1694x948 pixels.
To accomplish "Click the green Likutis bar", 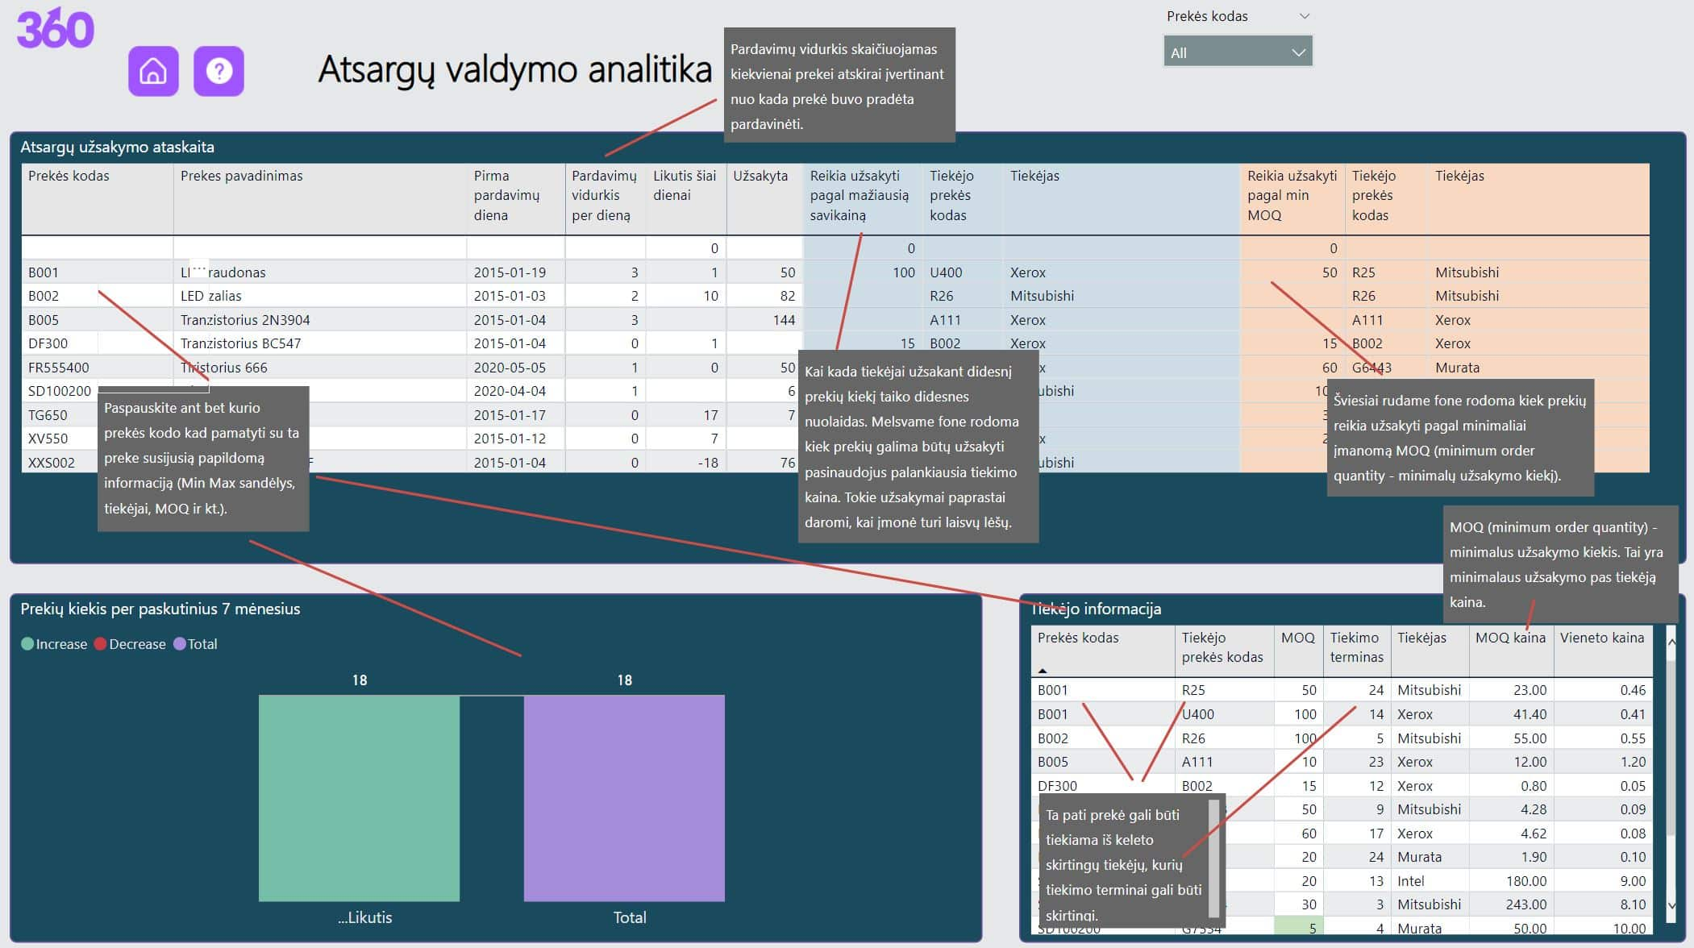I will (x=359, y=798).
